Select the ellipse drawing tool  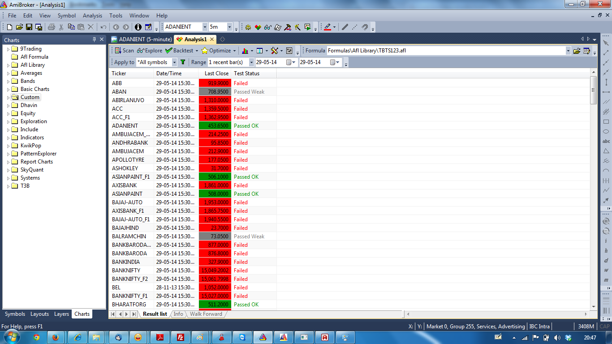(606, 131)
